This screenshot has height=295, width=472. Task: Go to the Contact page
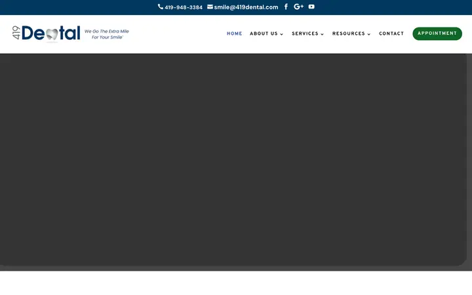[x=391, y=33]
